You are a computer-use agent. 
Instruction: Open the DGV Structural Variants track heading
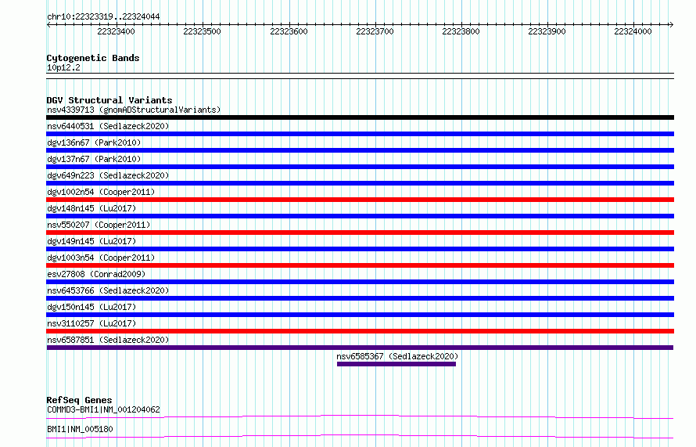[x=109, y=100]
